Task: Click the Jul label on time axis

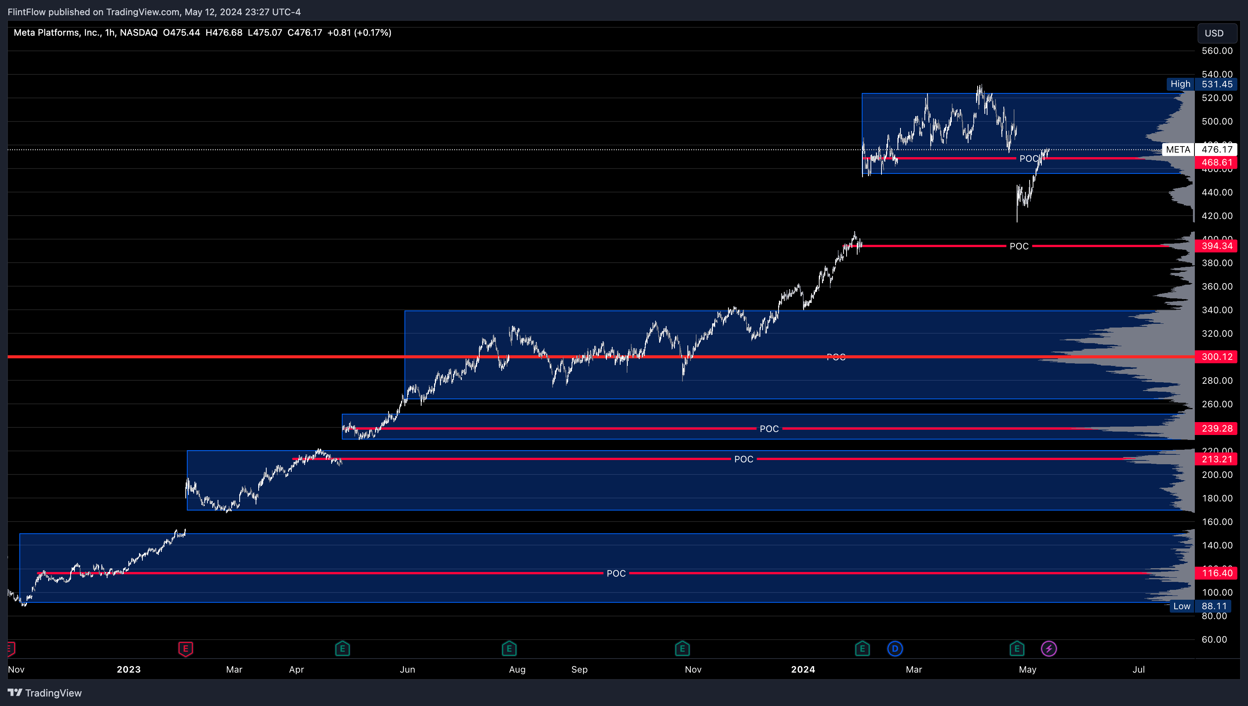Action: click(1138, 669)
